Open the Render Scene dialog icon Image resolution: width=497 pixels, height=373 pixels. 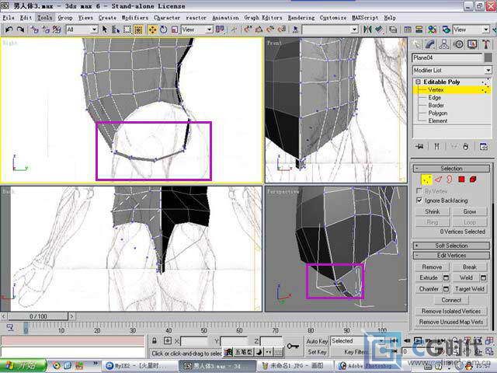[447, 30]
